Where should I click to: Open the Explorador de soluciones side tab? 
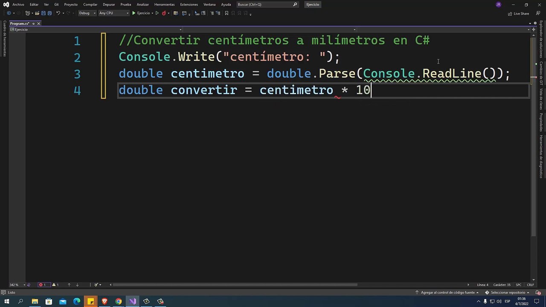coord(541,39)
